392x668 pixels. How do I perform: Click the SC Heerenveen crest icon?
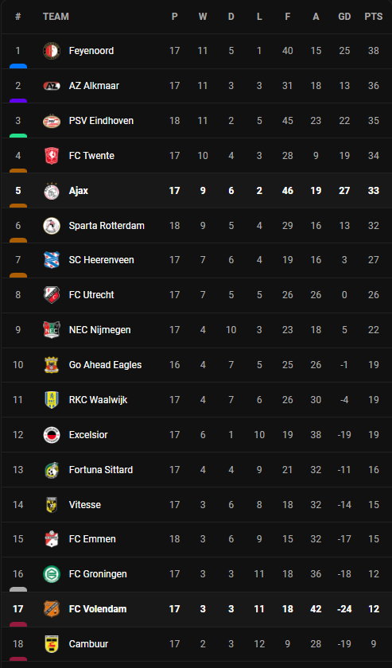(x=52, y=260)
